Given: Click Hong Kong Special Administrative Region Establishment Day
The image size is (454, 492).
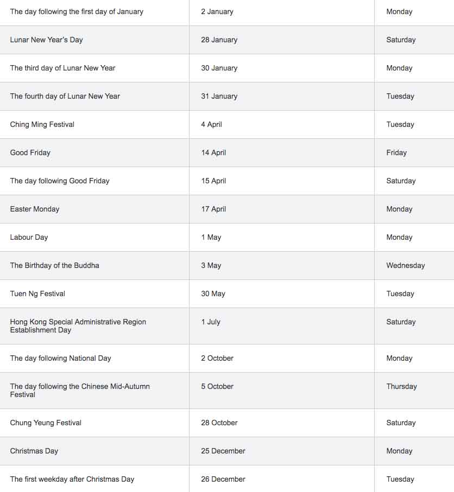Looking at the screenshot, I should click(x=78, y=325).
